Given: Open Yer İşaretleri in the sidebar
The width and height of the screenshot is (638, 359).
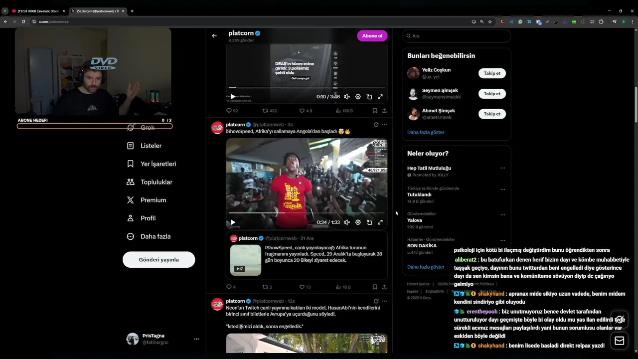Looking at the screenshot, I should click(x=152, y=164).
